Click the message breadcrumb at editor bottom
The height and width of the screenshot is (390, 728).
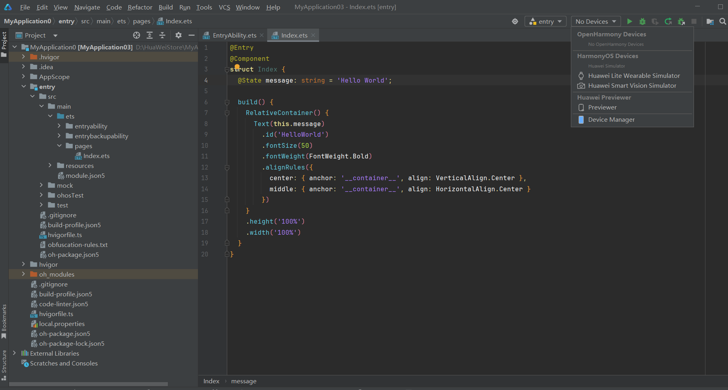(x=244, y=381)
